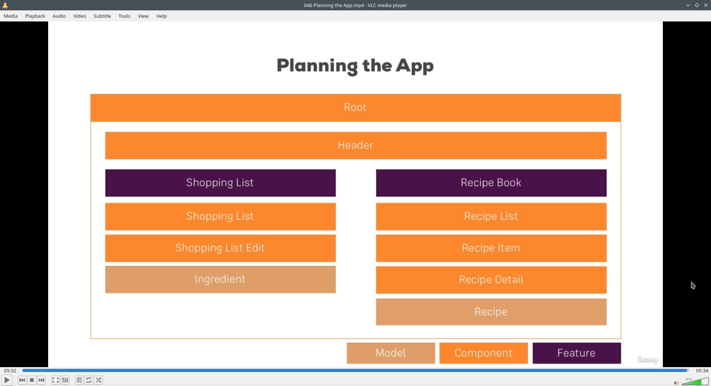Open the Help menu

click(x=161, y=16)
